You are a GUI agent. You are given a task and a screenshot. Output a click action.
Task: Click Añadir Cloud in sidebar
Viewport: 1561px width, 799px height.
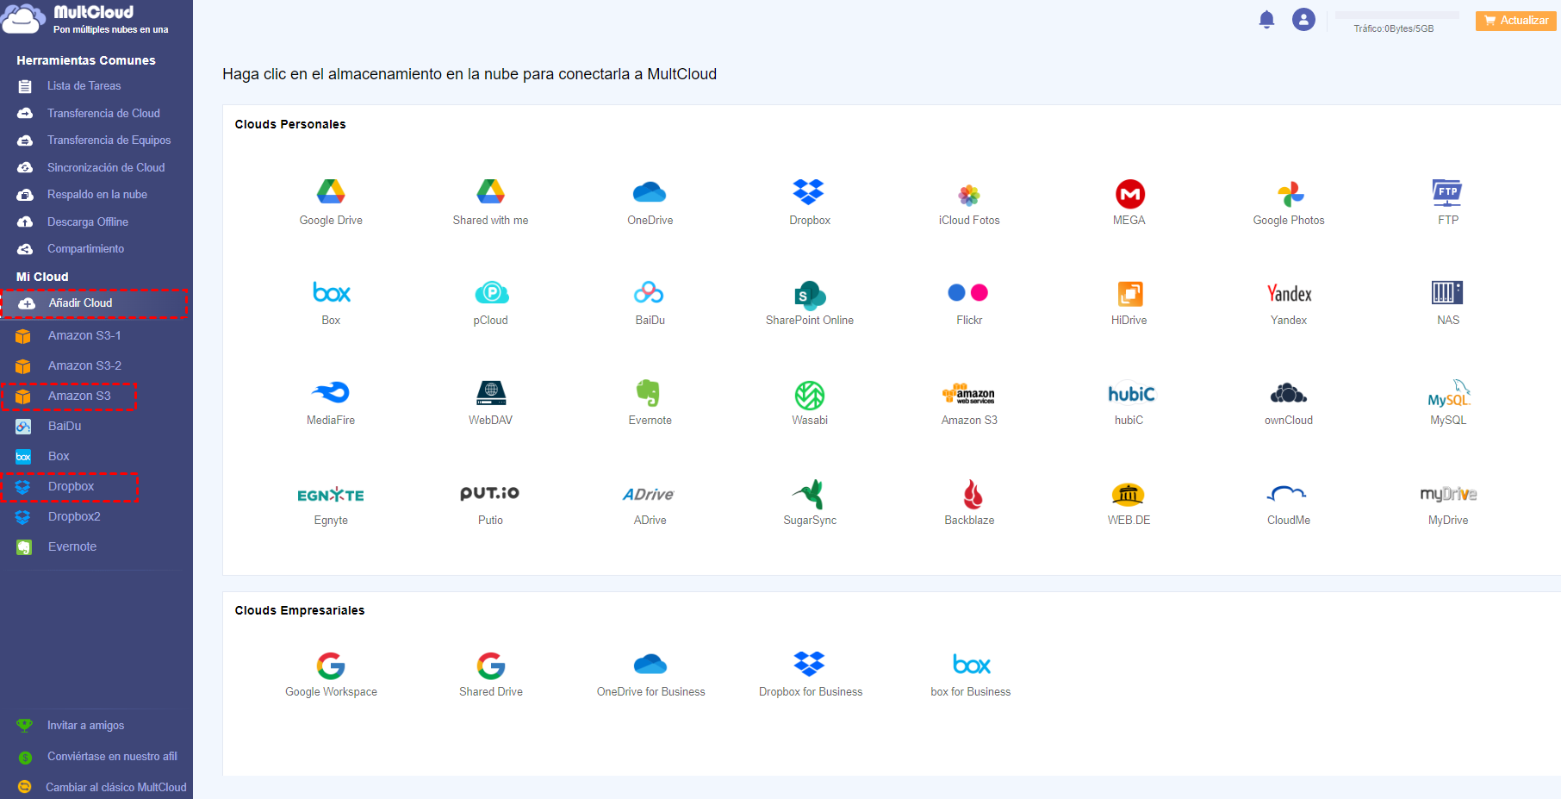coord(95,303)
